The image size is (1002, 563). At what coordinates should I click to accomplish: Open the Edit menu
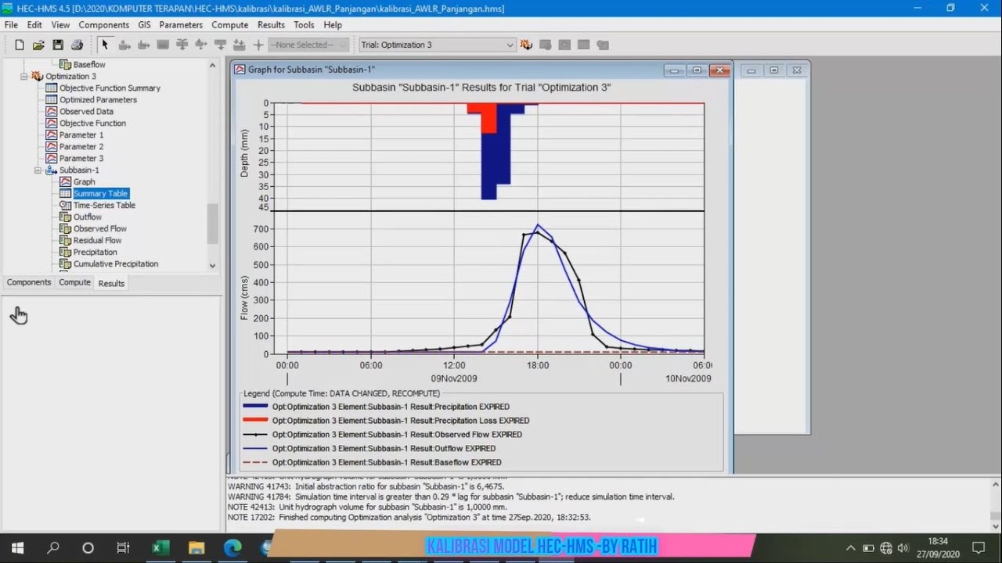click(34, 25)
